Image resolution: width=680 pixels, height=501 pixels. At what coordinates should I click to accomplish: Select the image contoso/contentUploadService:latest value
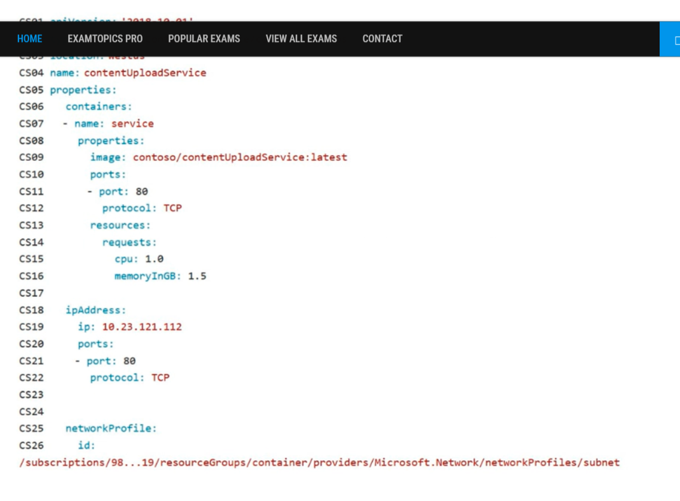(240, 157)
